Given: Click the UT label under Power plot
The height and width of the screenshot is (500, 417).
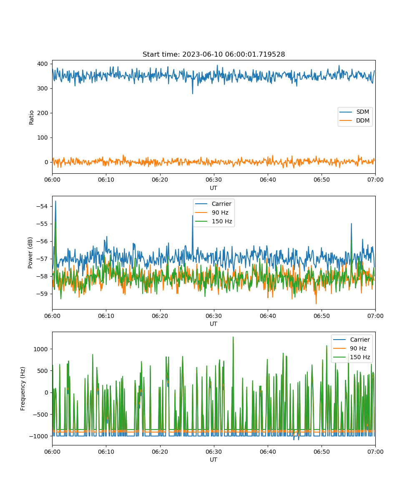Looking at the screenshot, I should 214,324.
